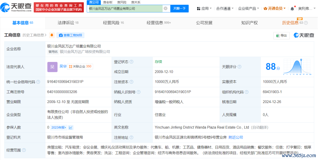Switch to the 经营信息 tab

pyautogui.click(x=159, y=23)
